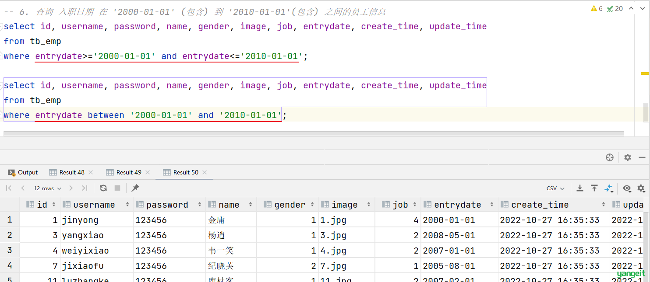Click the typo indicator showing 20
The width and height of the screenshot is (650, 282).
(x=615, y=8)
